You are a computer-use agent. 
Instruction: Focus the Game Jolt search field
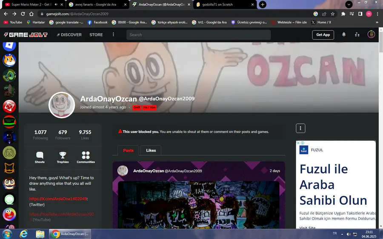click(199, 35)
